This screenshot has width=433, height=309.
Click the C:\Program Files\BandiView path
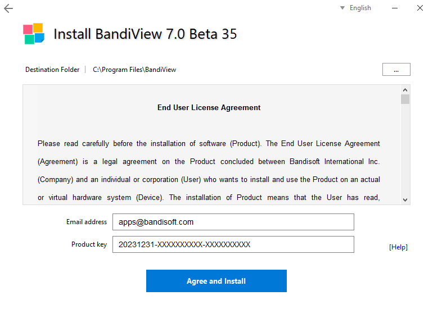click(134, 70)
